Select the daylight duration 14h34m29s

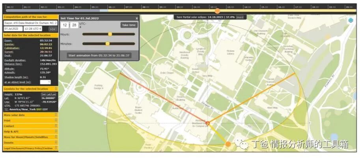click(48, 60)
